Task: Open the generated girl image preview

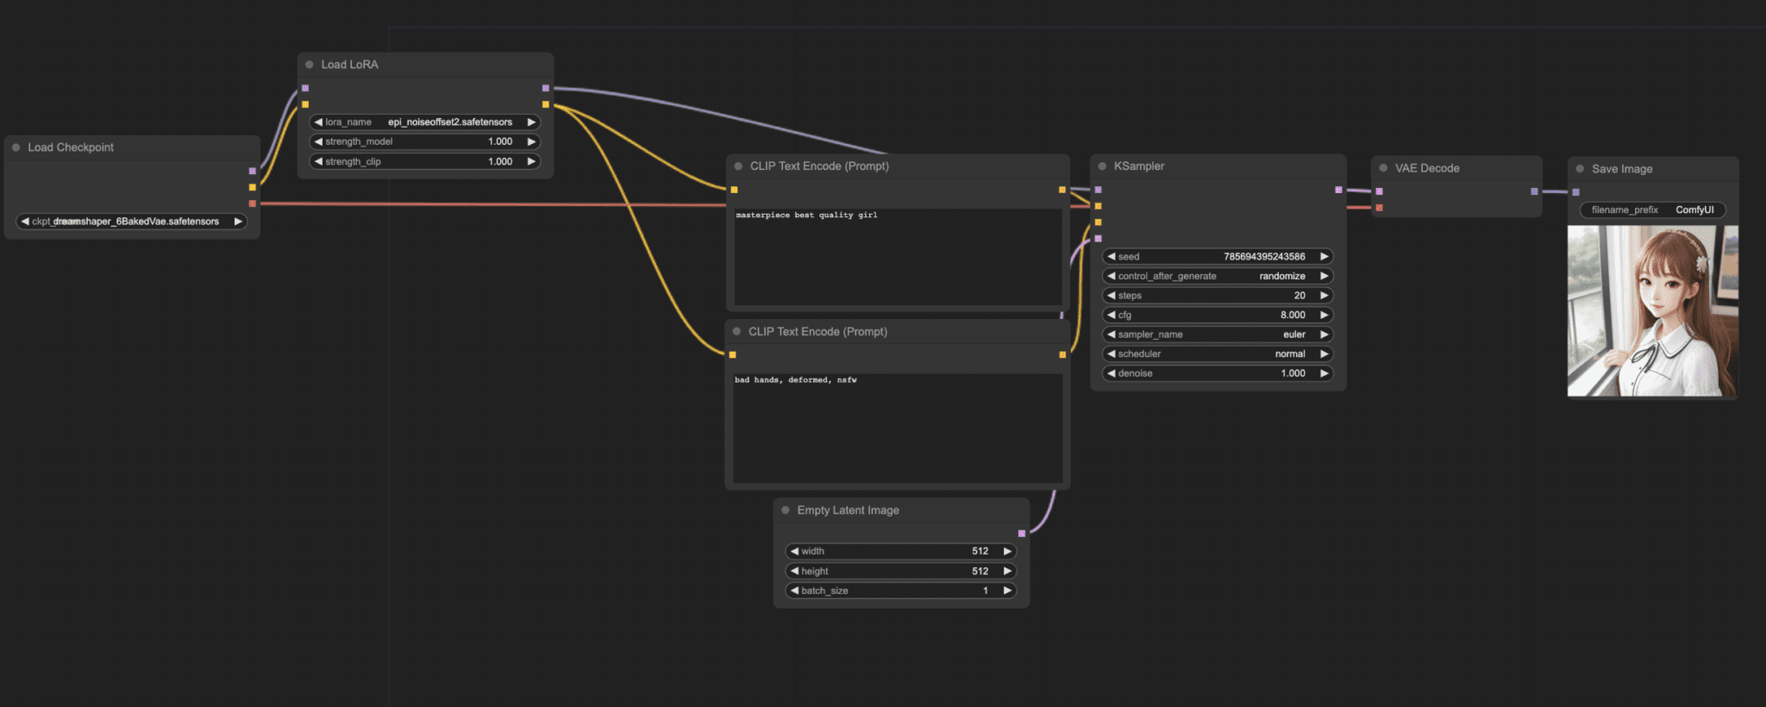Action: (1652, 311)
